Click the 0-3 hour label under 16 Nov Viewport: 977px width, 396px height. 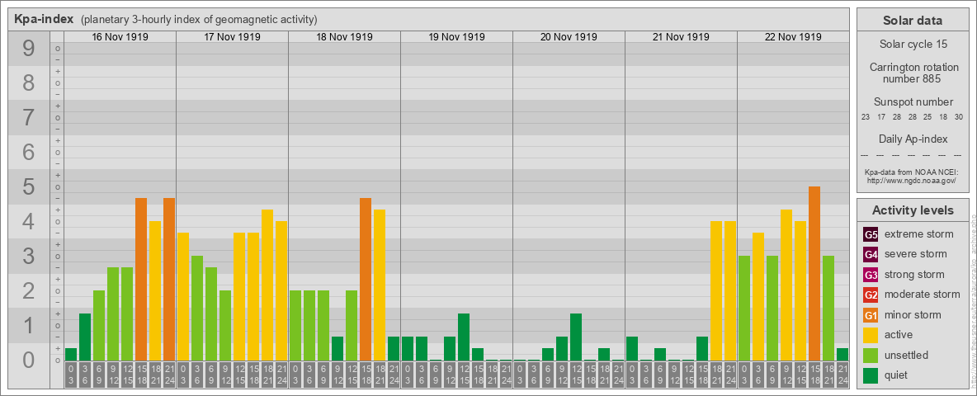point(71,376)
